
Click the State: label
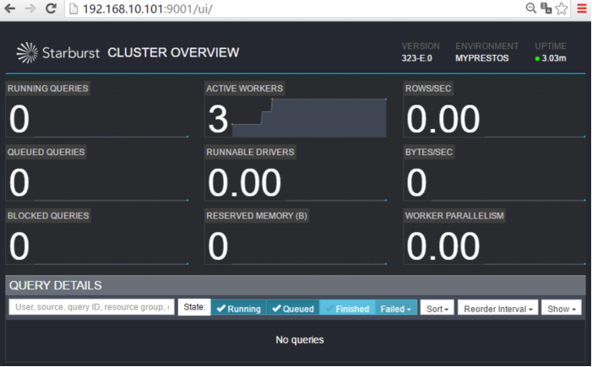[194, 307]
